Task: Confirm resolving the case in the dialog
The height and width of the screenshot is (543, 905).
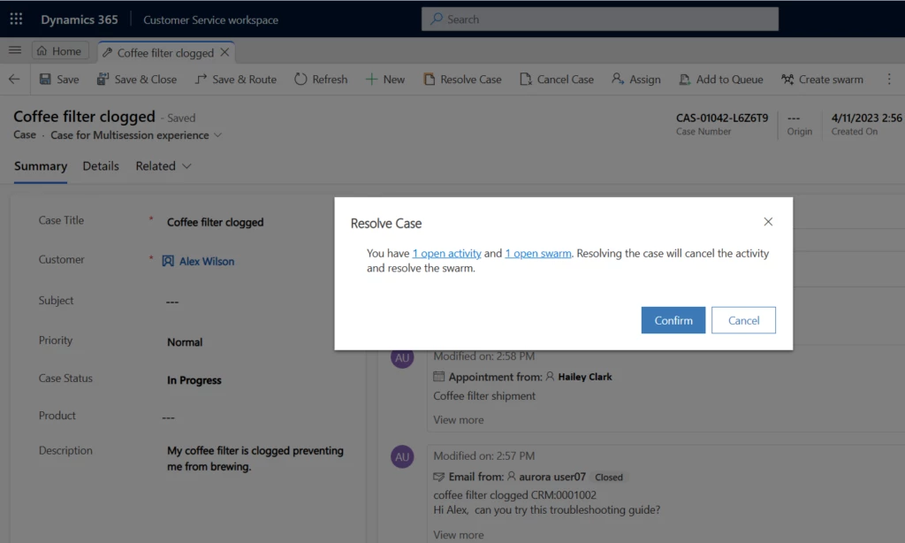Action: tap(673, 320)
